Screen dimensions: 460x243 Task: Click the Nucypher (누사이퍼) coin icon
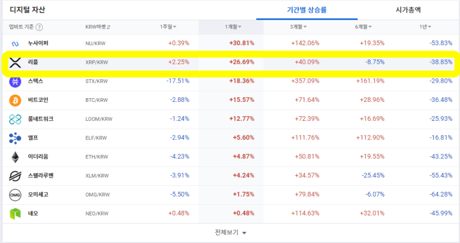[x=15, y=43]
